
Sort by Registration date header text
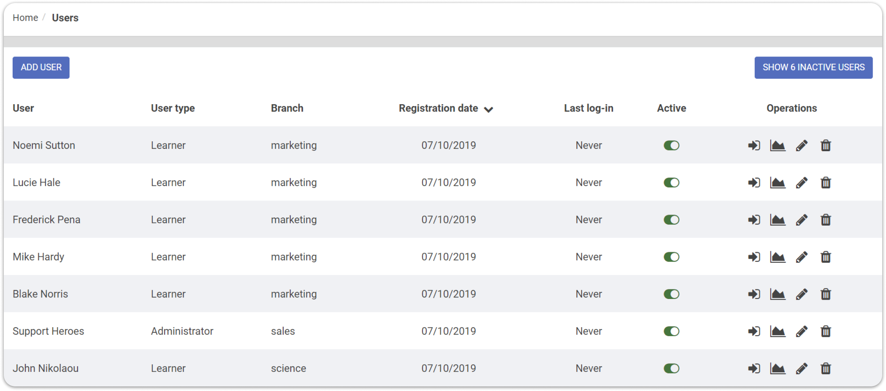tap(438, 108)
